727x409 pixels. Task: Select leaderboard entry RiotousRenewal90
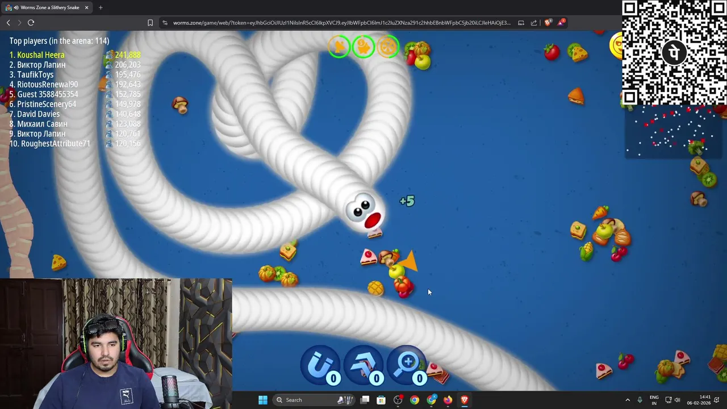click(x=43, y=85)
